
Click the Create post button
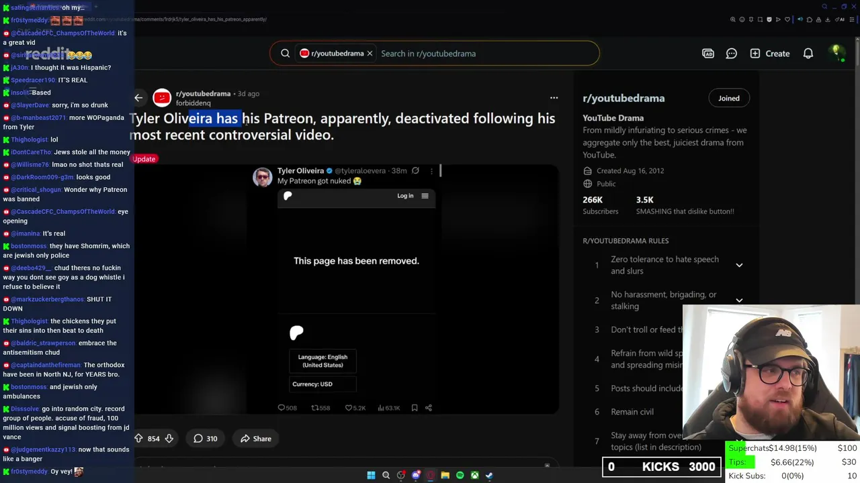point(770,54)
